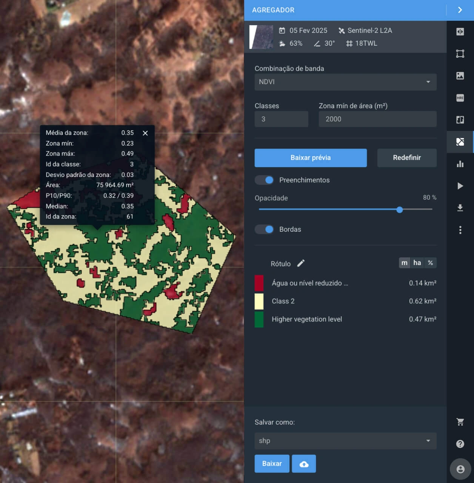Select the Class 2 yellow color swatch
474x483 pixels.
[259, 301]
